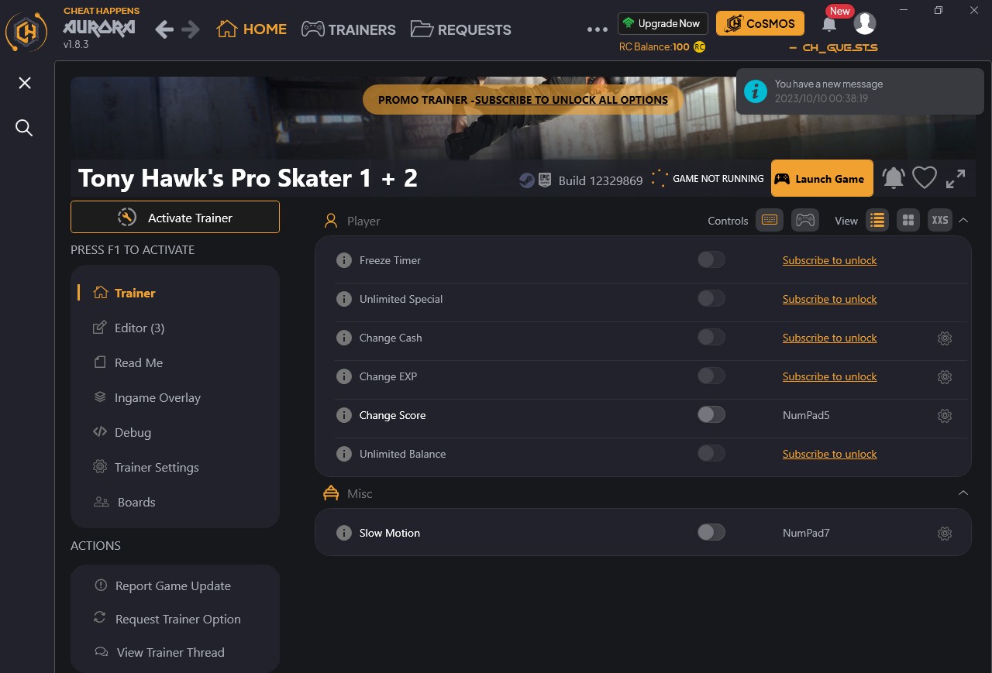992x673 pixels.
Task: Click View Trainer Thread action
Action: [160, 652]
